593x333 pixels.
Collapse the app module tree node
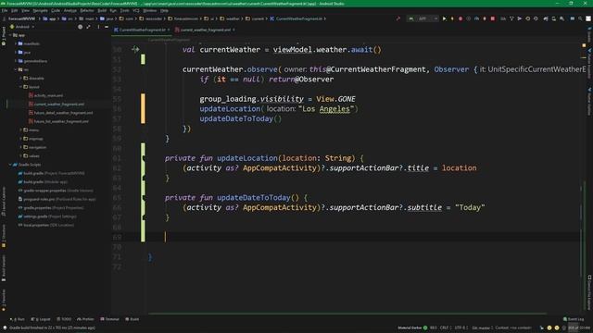pos(10,35)
